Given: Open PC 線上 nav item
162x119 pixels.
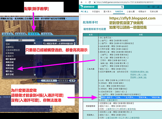Looking at the screenshot, I should (x=85, y=12).
